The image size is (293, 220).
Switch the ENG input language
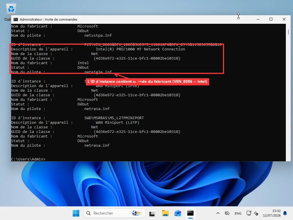(238, 213)
